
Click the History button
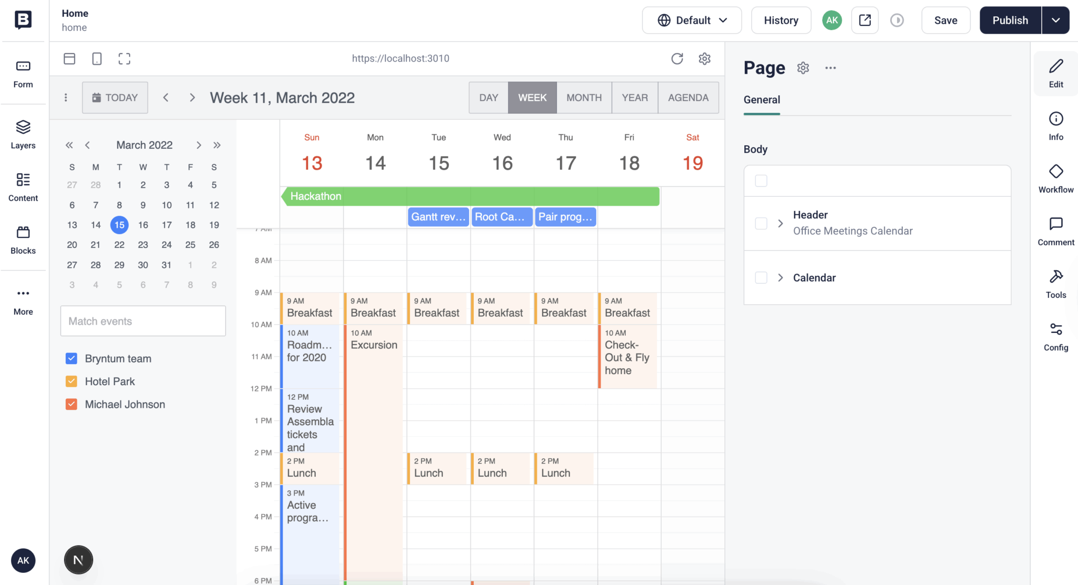781,20
